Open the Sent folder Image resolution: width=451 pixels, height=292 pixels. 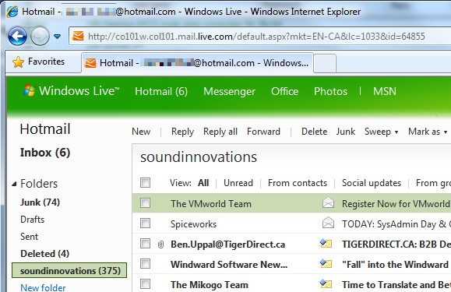point(29,237)
